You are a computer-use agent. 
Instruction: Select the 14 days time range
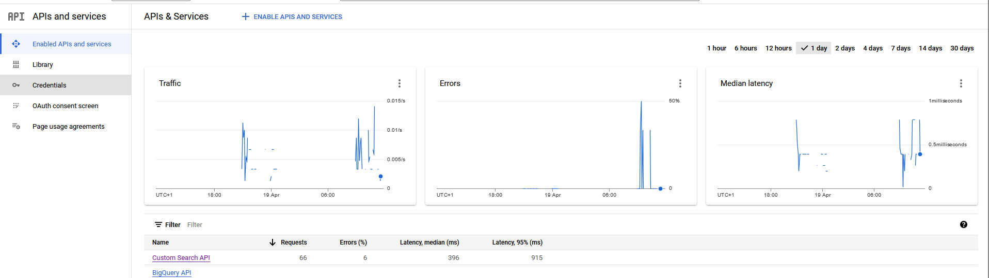tap(930, 48)
